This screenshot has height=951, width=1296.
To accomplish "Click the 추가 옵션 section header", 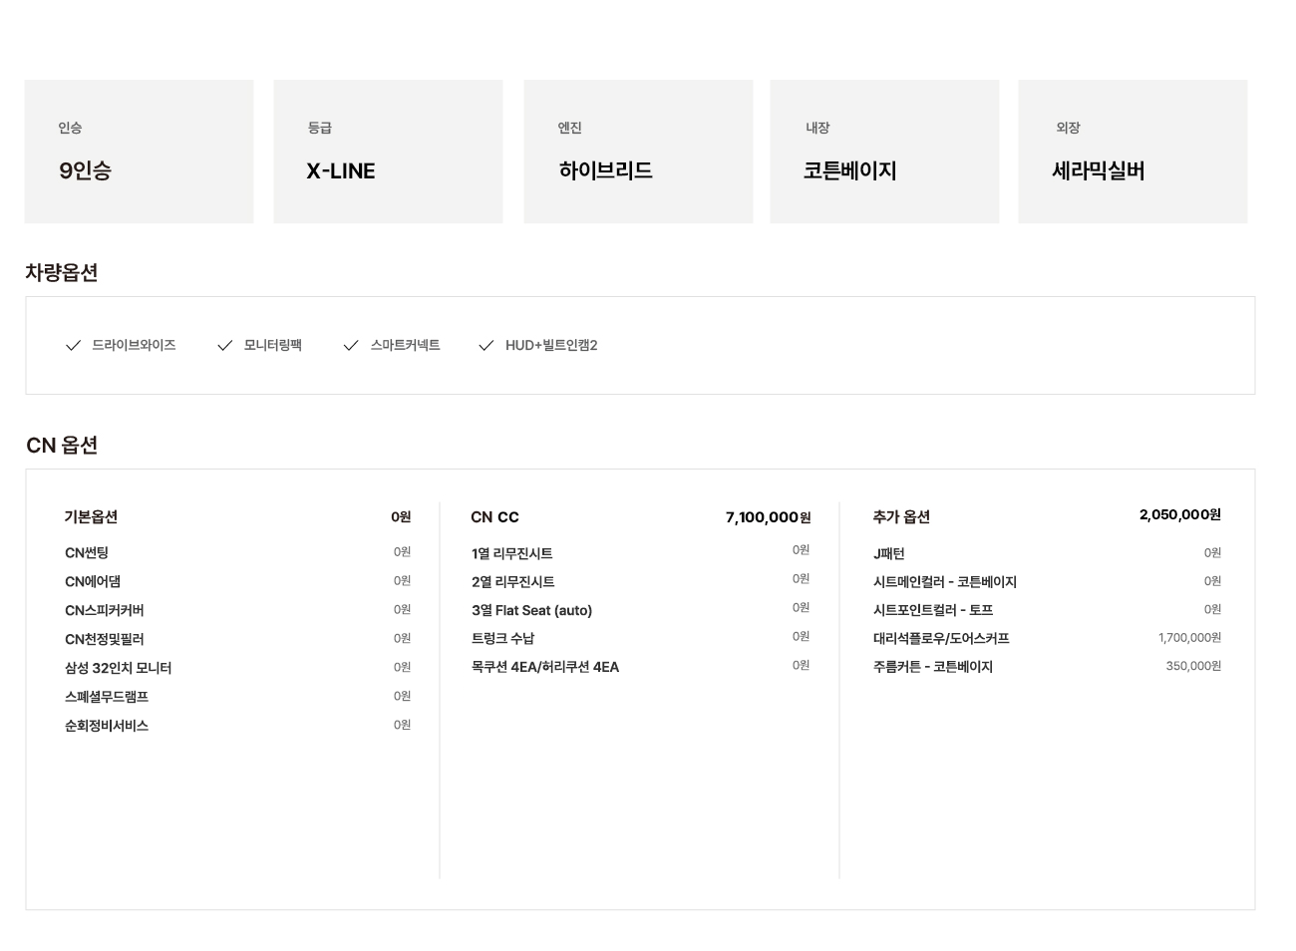I will pyautogui.click(x=901, y=516).
